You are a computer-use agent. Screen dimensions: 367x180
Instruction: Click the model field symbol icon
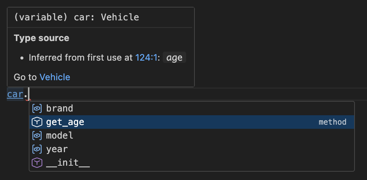pyautogui.click(x=37, y=136)
